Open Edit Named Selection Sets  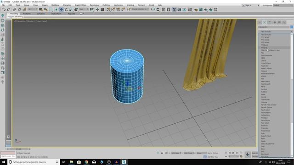(129, 9)
